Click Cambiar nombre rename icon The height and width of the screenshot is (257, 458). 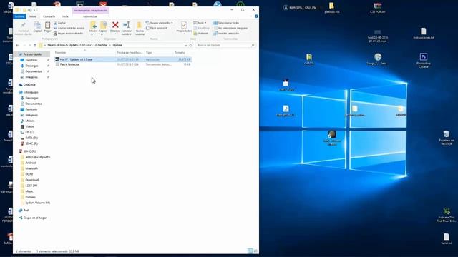tap(127, 28)
